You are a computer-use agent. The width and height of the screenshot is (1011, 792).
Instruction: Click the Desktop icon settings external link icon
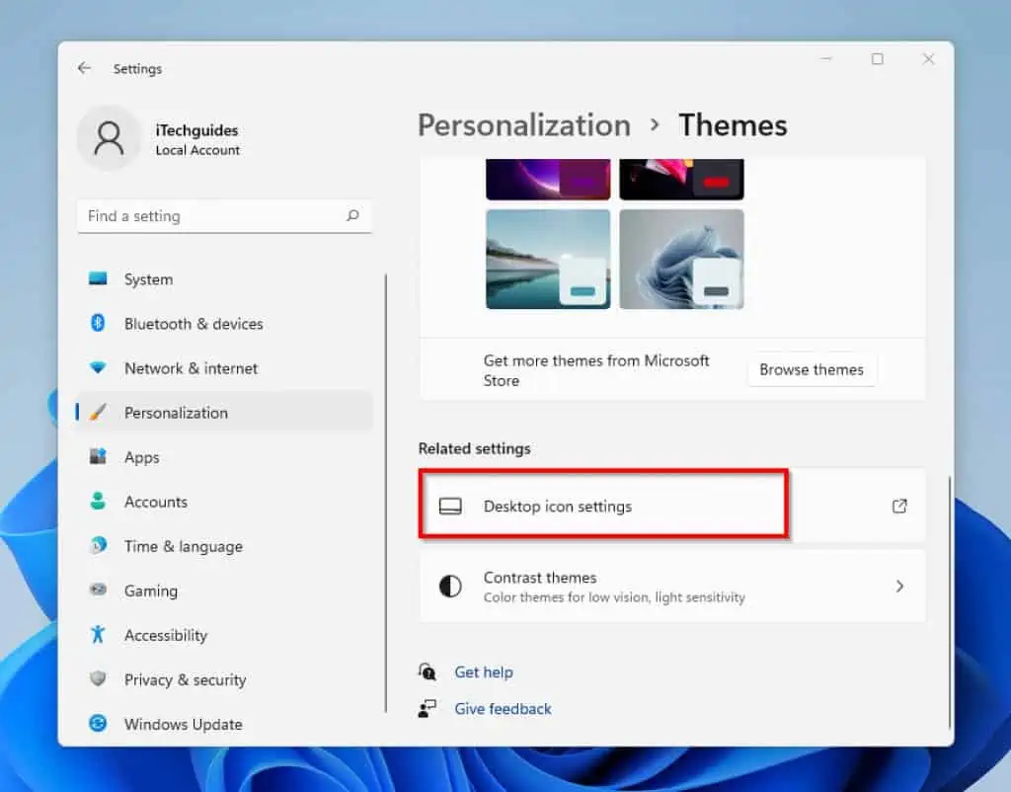click(x=898, y=506)
